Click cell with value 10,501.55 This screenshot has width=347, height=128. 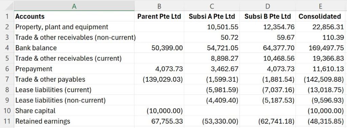click(212, 27)
